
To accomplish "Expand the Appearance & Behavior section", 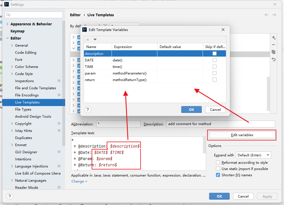I will [7, 24].
